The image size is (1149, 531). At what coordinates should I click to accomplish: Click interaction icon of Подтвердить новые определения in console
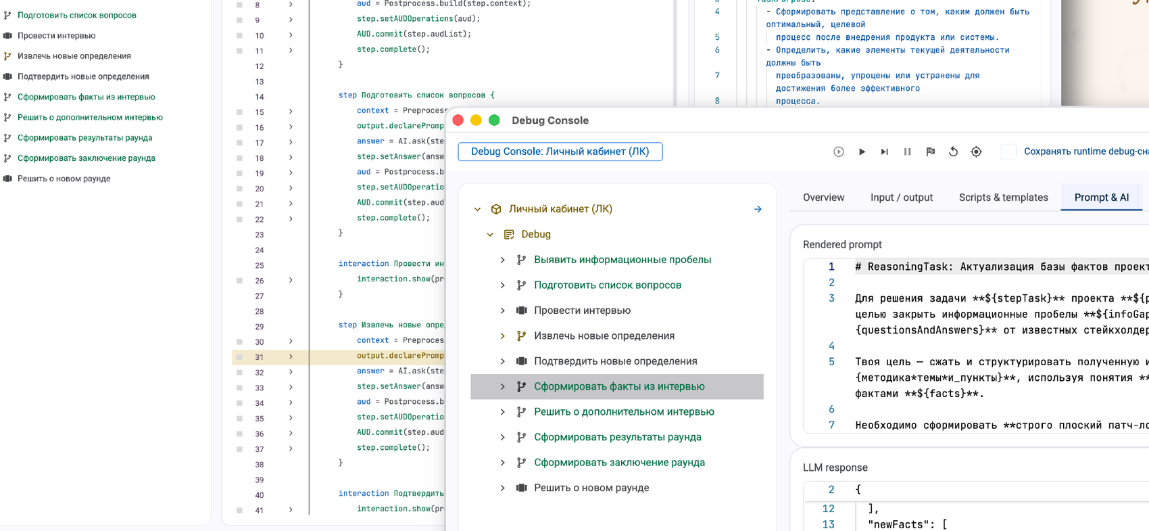point(521,361)
